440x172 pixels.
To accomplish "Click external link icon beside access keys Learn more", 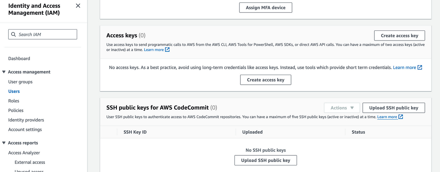I will (167, 50).
